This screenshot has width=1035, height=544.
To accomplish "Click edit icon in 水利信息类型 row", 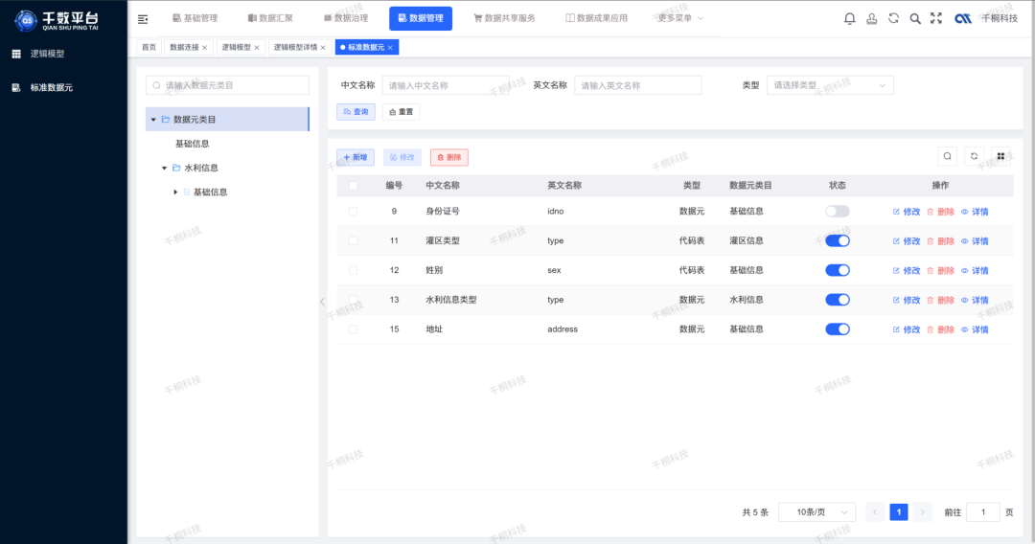I will (896, 300).
